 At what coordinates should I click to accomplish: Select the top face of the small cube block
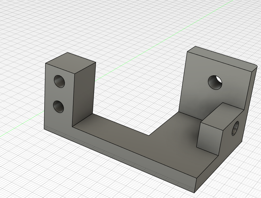(x=222, y=116)
